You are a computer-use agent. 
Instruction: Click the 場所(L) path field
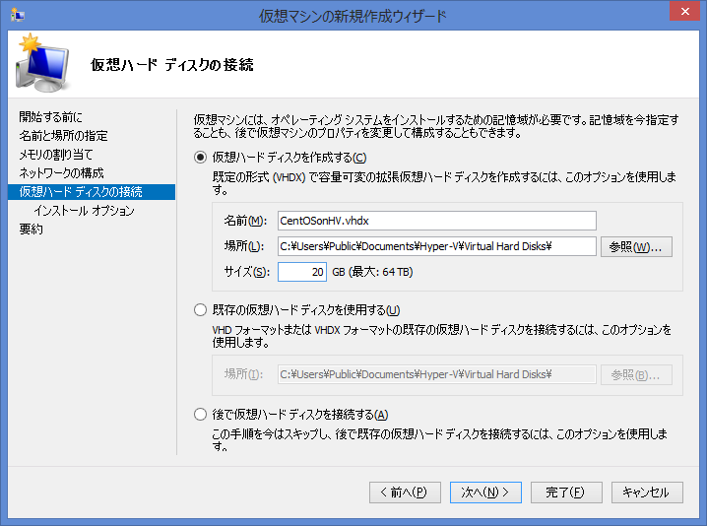click(x=437, y=246)
